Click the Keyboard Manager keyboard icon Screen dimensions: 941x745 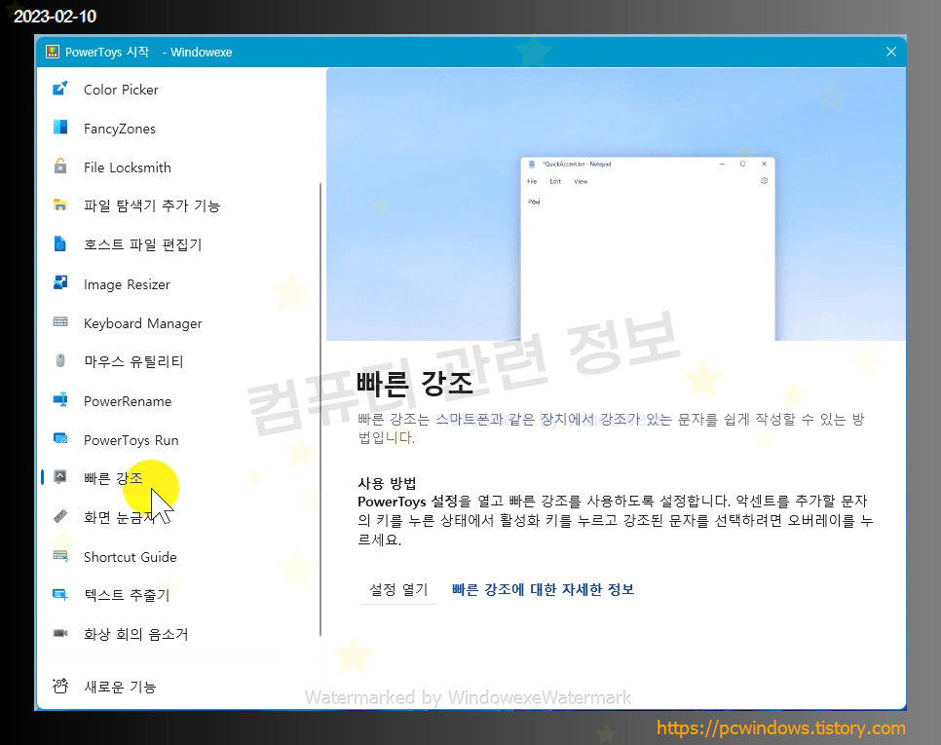point(60,321)
